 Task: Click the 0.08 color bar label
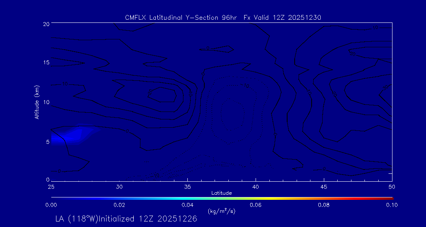[x=324, y=205]
